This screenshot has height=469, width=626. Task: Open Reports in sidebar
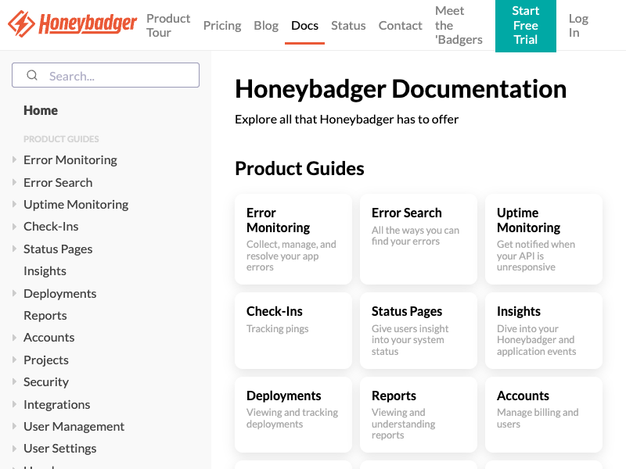click(x=45, y=316)
